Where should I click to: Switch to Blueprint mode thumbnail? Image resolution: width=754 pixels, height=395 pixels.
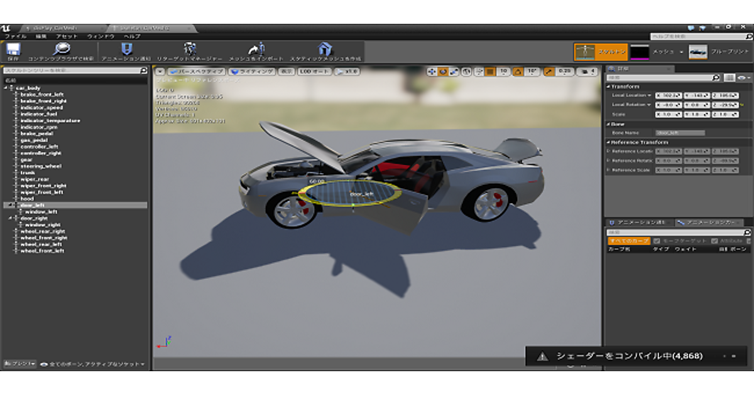(697, 52)
